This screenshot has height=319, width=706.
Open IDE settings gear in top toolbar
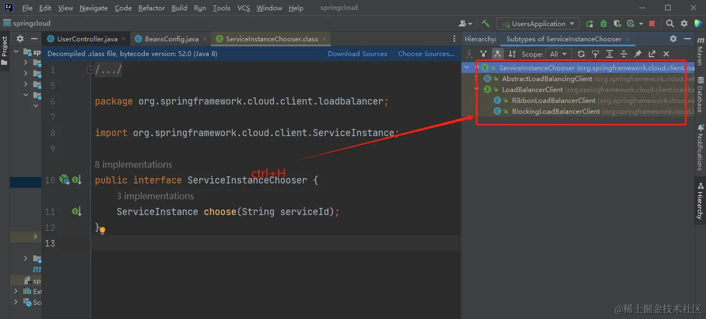[684, 23]
